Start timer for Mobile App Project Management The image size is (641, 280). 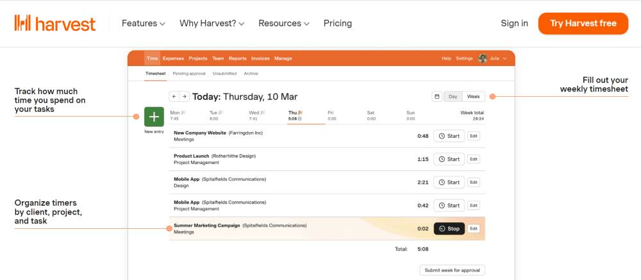pos(449,205)
